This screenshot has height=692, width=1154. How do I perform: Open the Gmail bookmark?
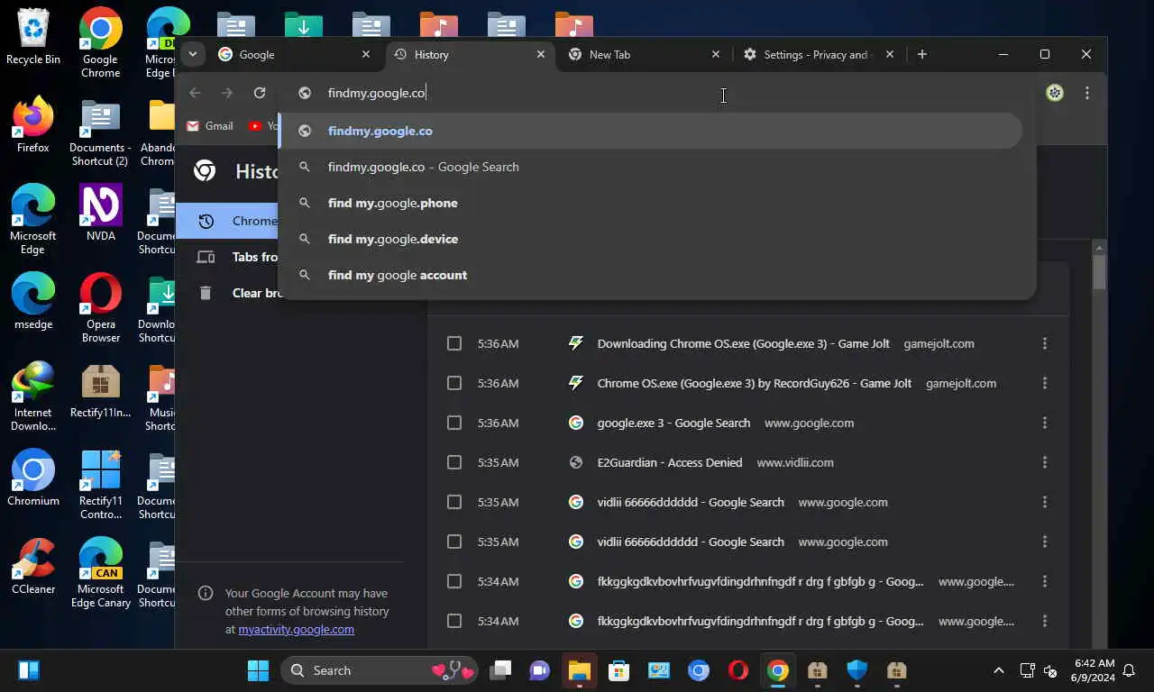(209, 126)
